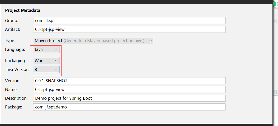The image size is (278, 126).
Task: Click into the Artifact text field
Action: pos(129,29)
